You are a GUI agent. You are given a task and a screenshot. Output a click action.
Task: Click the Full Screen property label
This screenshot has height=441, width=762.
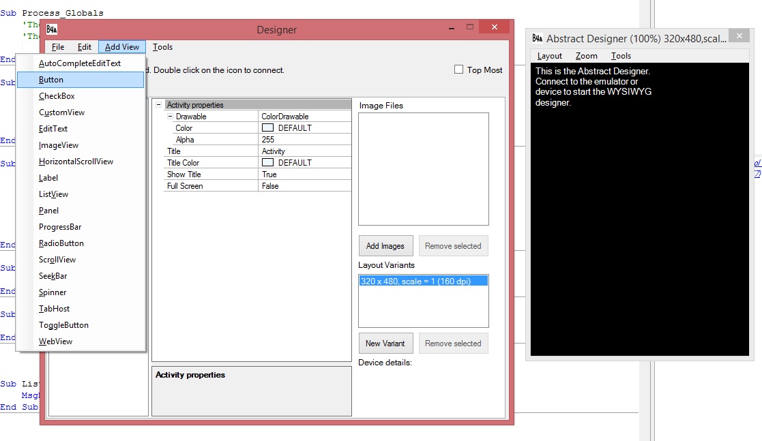pyautogui.click(x=185, y=186)
